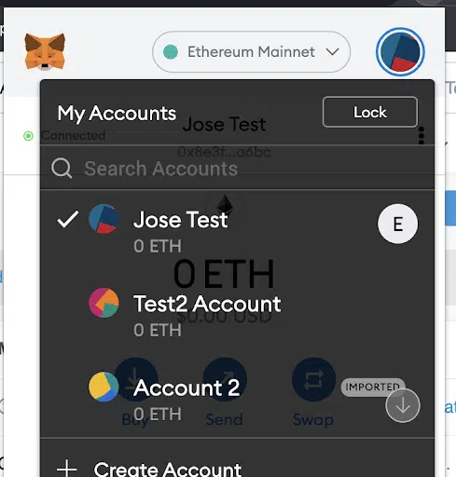Click the network dropdown chevron arrow
This screenshot has width=456, height=477.
coord(332,52)
